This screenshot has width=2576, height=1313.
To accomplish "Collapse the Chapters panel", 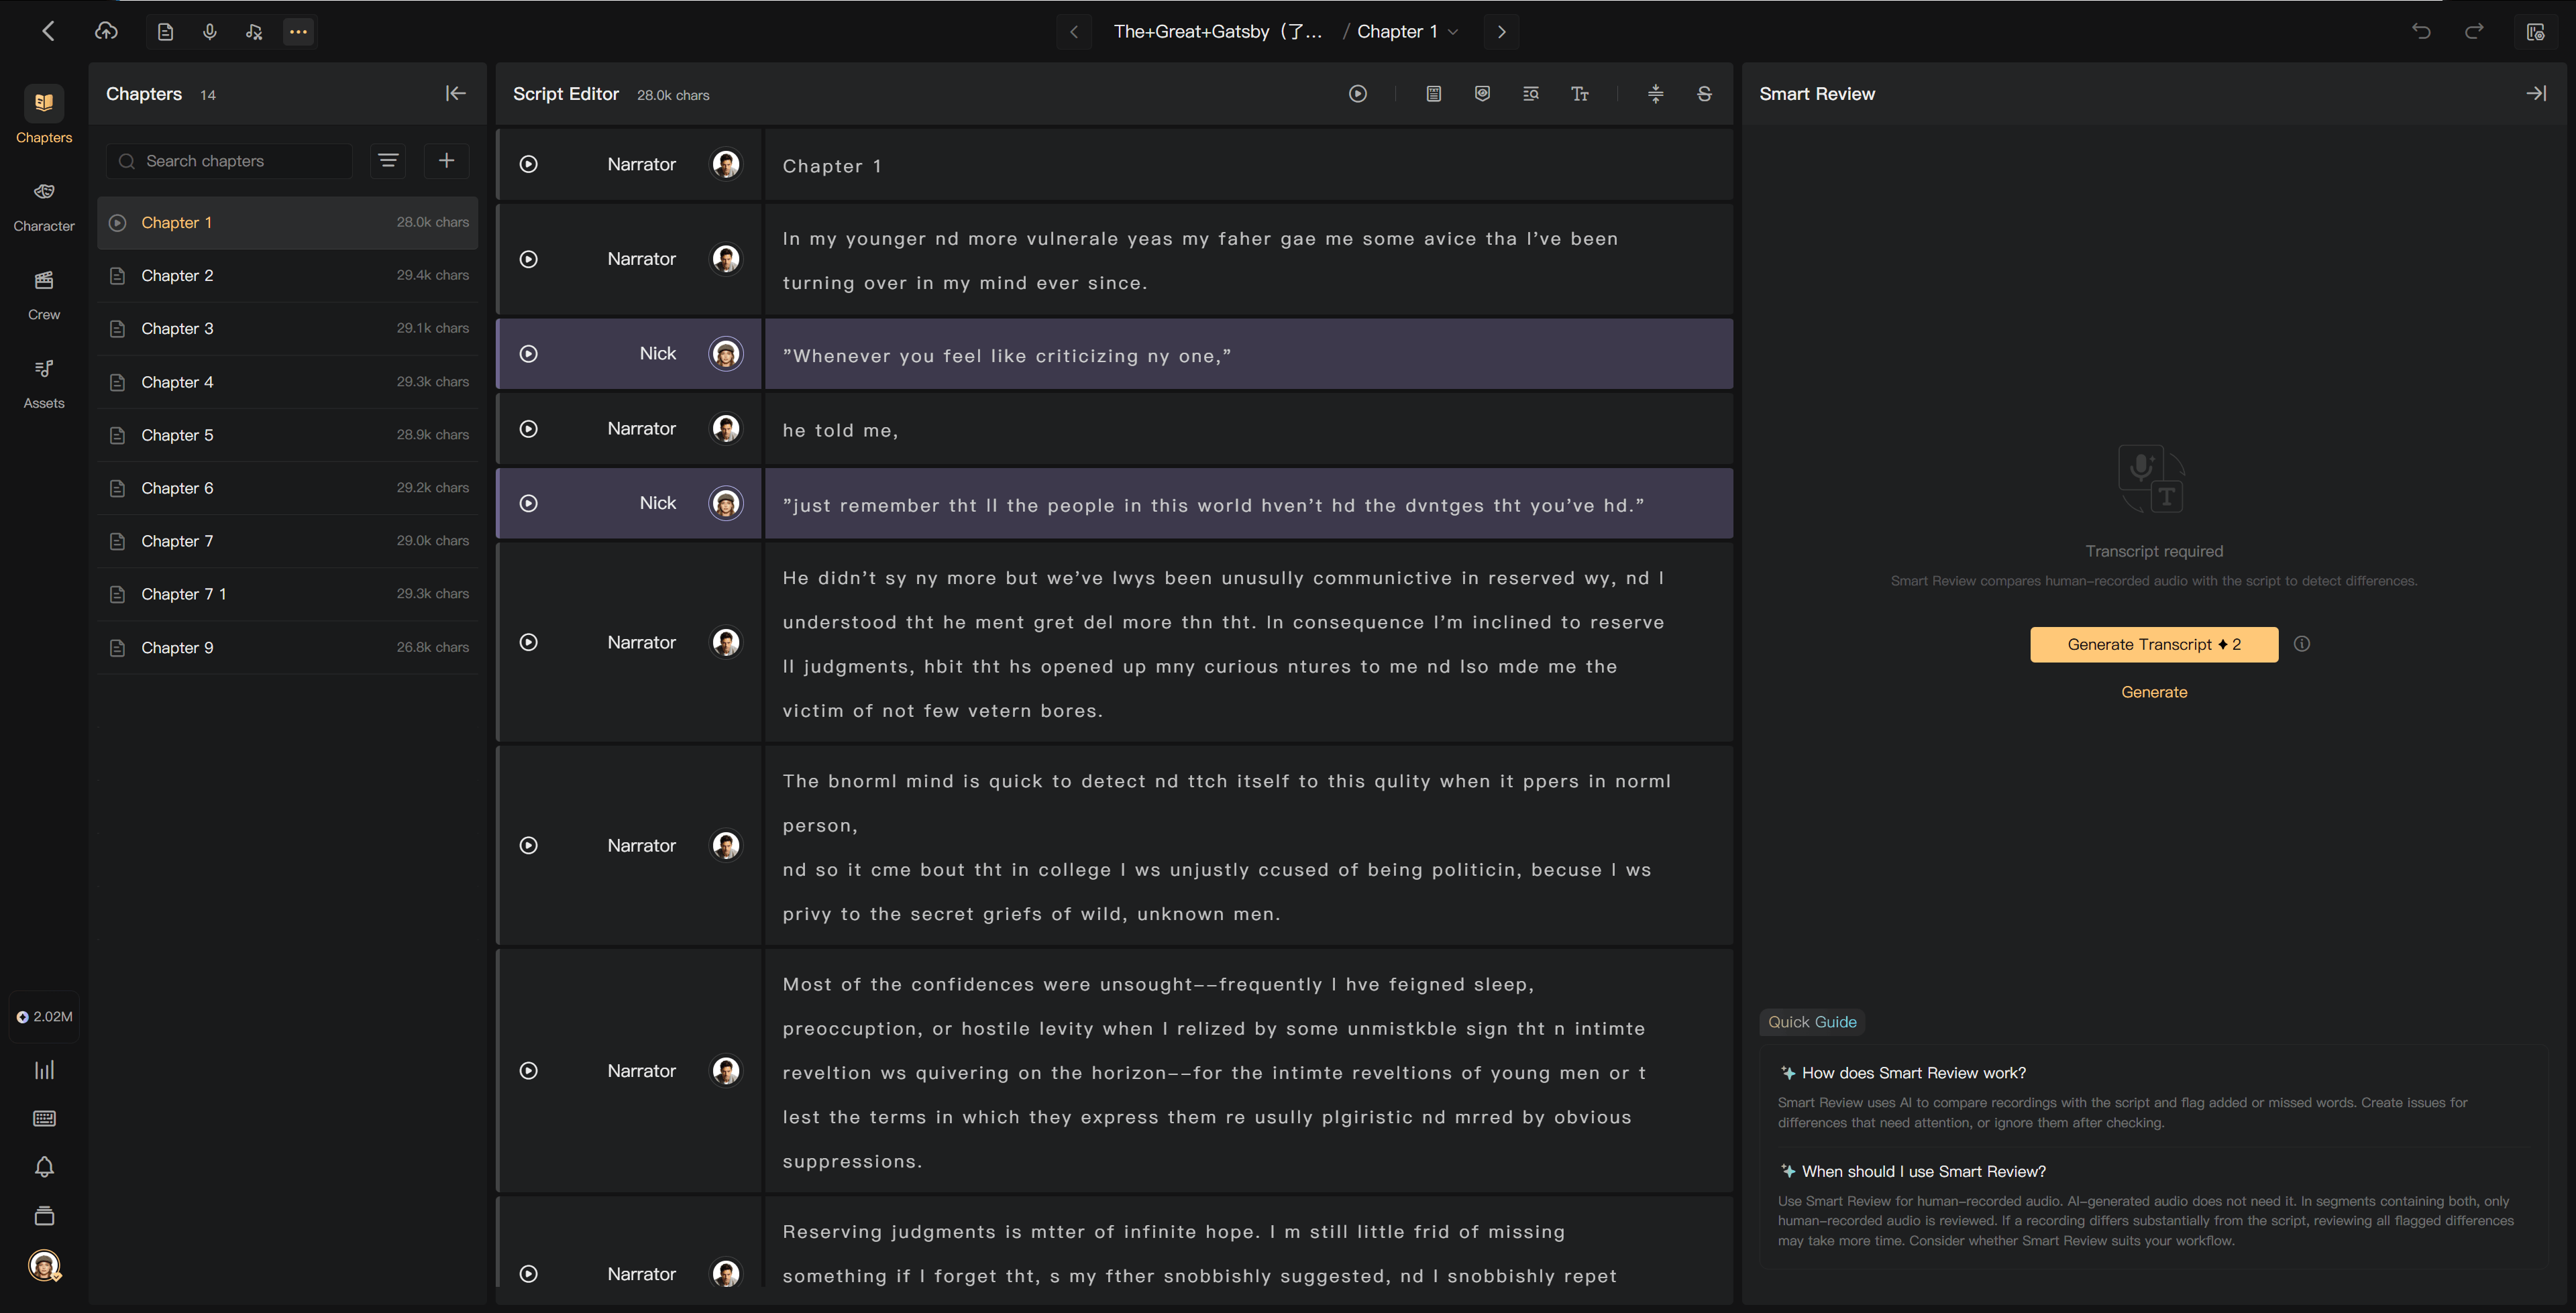I will click(456, 93).
